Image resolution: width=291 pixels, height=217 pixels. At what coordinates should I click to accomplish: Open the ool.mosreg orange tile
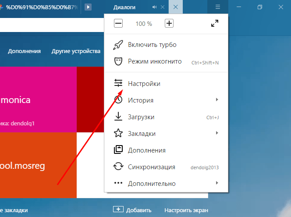click(38, 165)
